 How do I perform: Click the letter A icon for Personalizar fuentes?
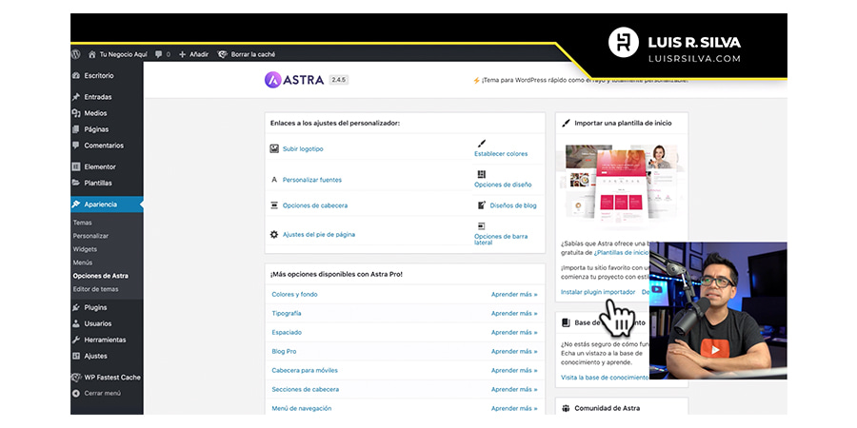(x=274, y=180)
